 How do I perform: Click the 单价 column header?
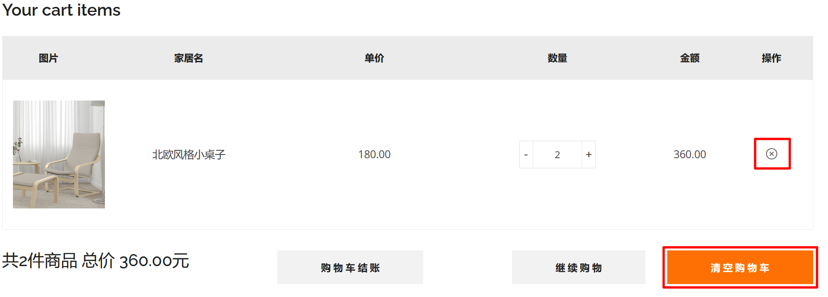374,58
